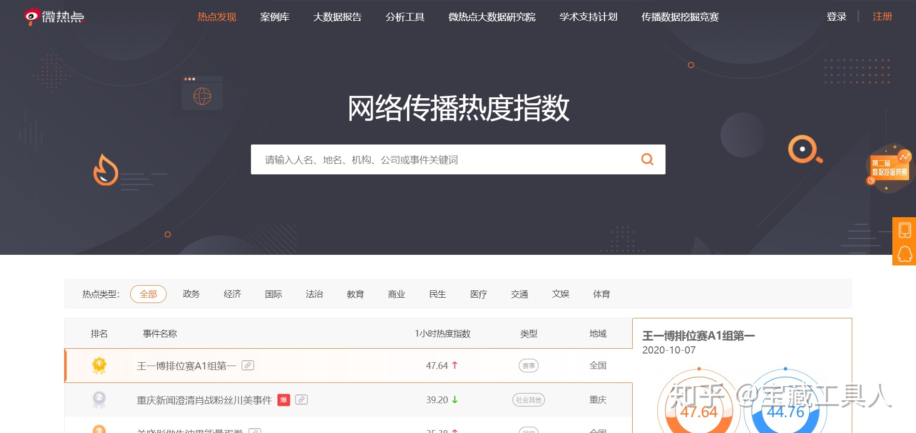Open link icon beside 重庆新闻澄清肖战粉丝川美事件
916x433 pixels.
click(301, 400)
